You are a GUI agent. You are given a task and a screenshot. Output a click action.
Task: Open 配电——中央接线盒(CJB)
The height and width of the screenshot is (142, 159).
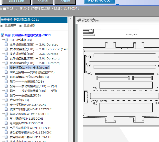click(x=27, y=82)
